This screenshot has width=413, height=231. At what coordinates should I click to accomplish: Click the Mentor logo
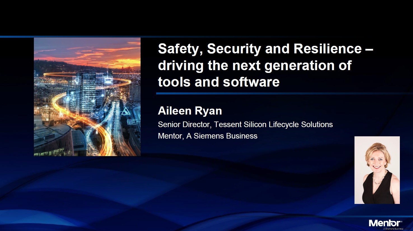pyautogui.click(x=384, y=223)
